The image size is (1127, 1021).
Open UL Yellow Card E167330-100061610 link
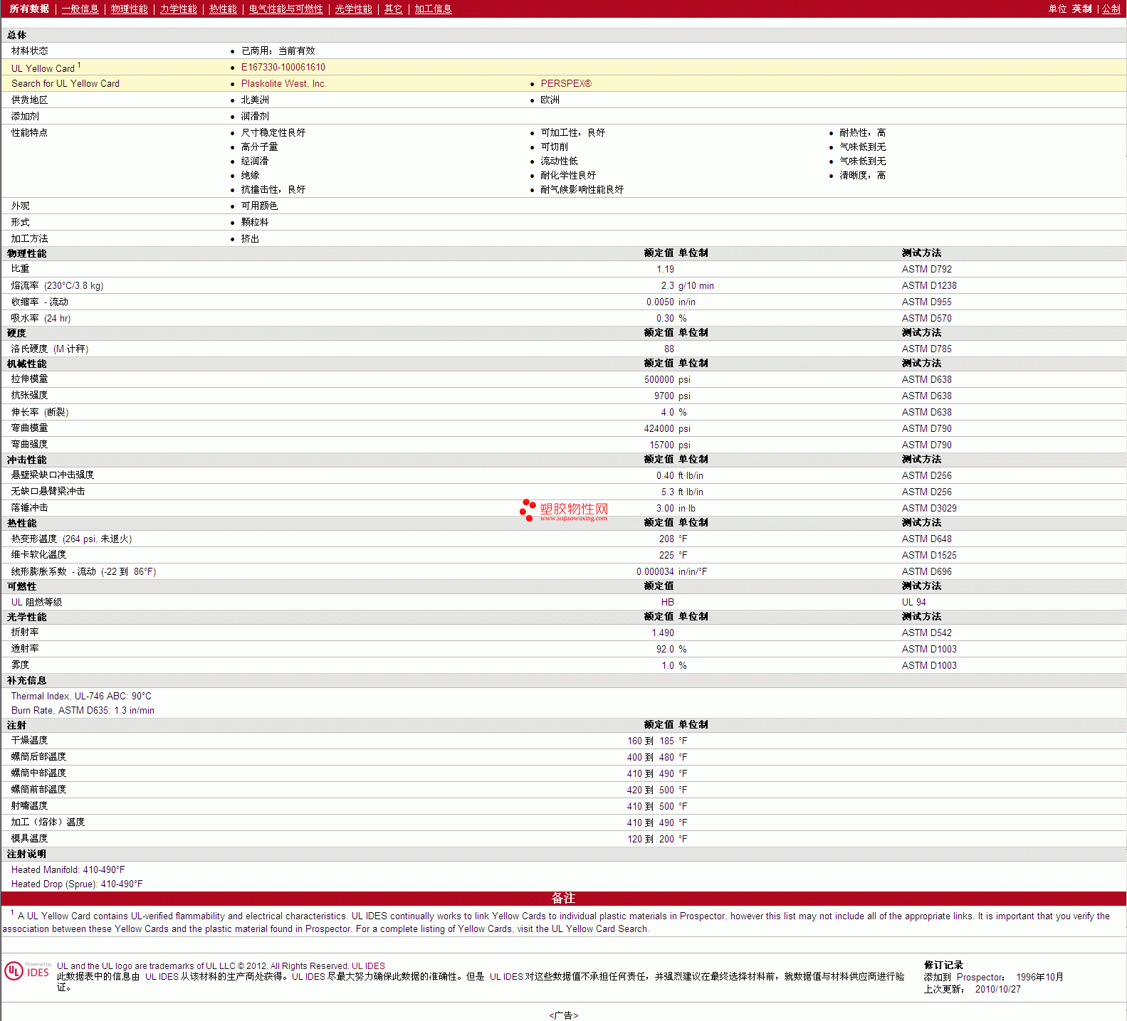click(283, 67)
